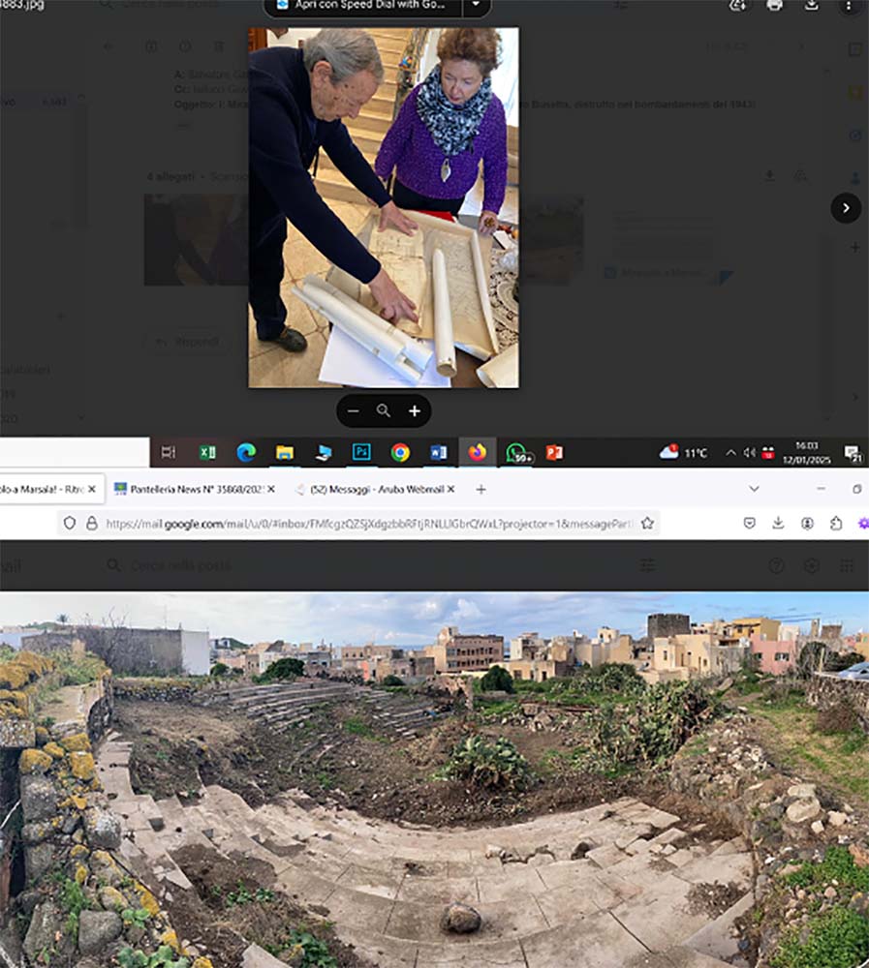Viewport: 869px width, 968px height.
Task: Click the add to Drive icon in viewer
Action: 738,6
